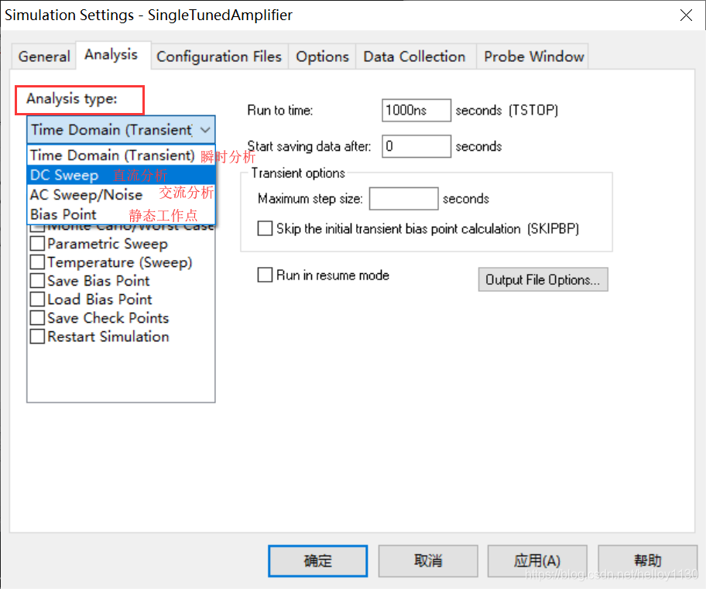
Task: Go to the Options tab
Action: pos(322,57)
